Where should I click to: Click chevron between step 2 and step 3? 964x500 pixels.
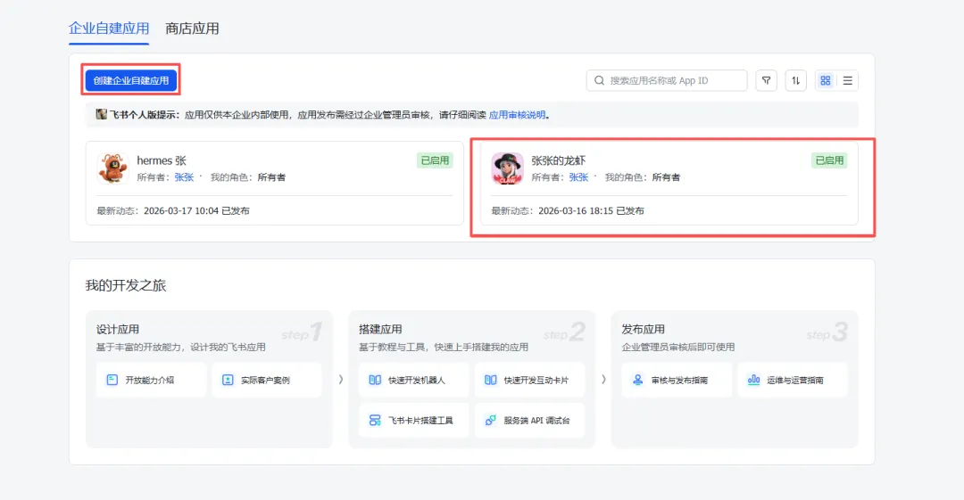(603, 380)
